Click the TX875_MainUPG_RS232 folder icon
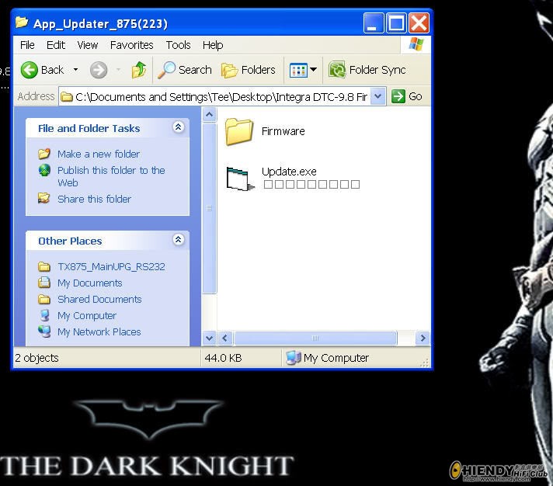Viewport: 553px width, 486px height. click(44, 266)
